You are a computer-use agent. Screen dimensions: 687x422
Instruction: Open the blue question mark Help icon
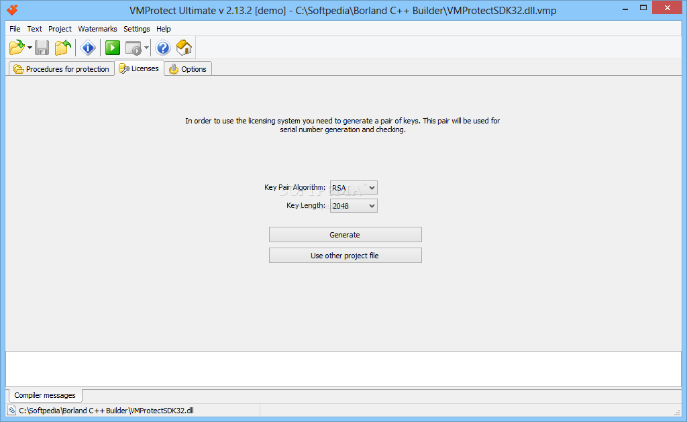tap(163, 48)
